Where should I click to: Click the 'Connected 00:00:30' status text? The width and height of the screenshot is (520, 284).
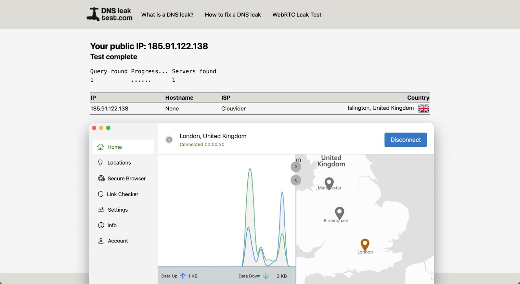coord(202,144)
